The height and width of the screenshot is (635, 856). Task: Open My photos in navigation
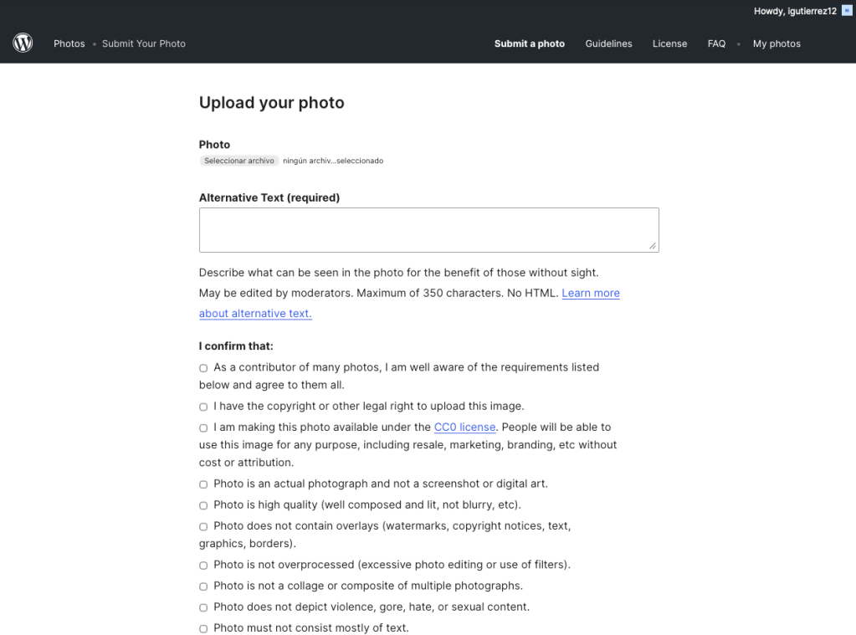point(777,44)
